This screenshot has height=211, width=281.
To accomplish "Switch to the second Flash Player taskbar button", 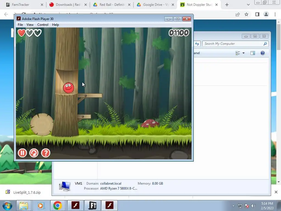I will coord(109,206).
